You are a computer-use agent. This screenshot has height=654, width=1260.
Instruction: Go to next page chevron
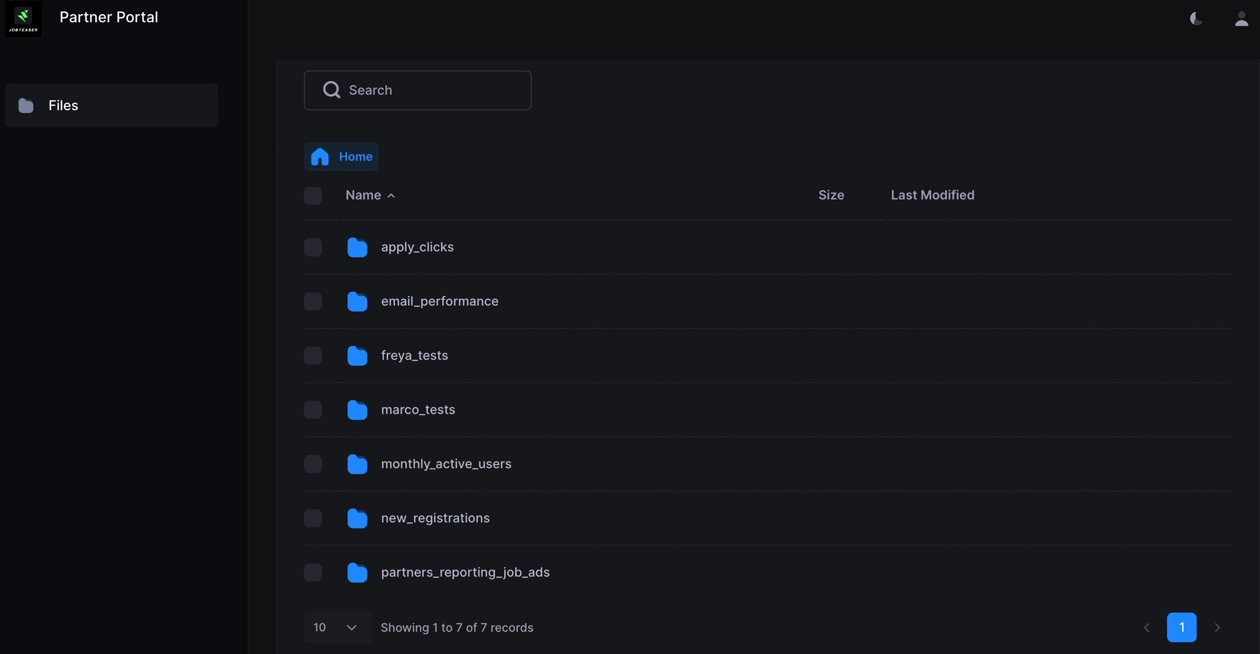pyautogui.click(x=1217, y=628)
